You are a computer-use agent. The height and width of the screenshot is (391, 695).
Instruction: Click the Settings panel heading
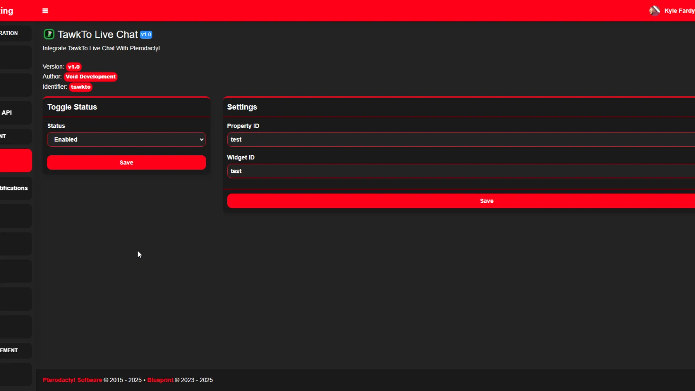(x=242, y=107)
